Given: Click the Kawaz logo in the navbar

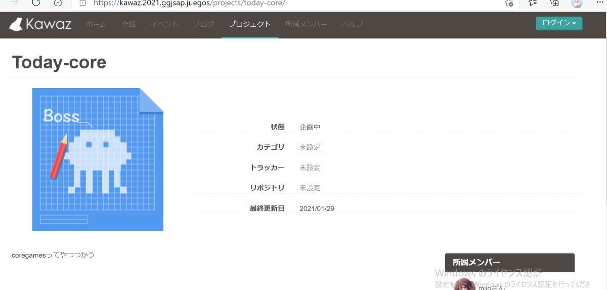Looking at the screenshot, I should 41,24.
